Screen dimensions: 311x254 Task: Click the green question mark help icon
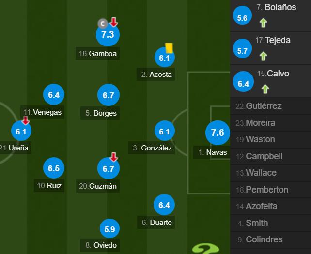tap(205, 249)
